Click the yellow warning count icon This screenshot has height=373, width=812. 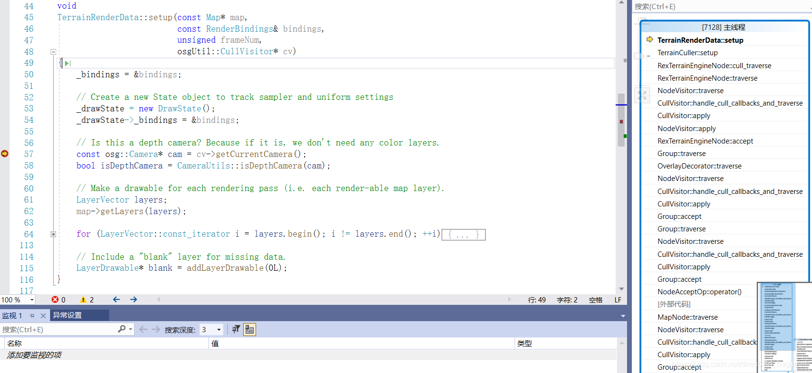tap(83, 300)
